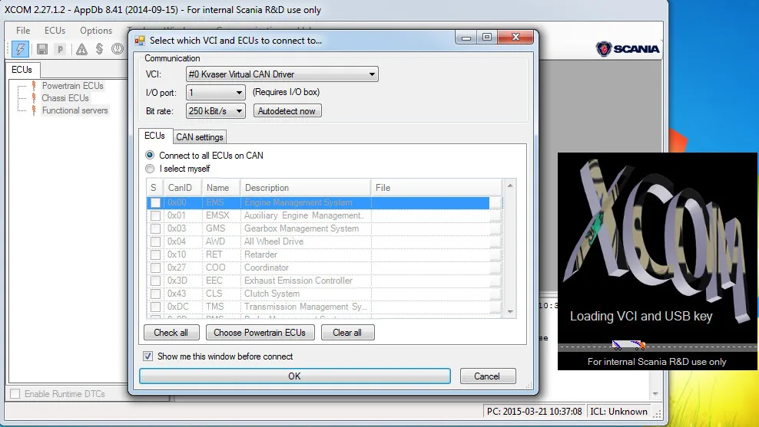Click the circular power toolbar icon
The image size is (759, 427).
coord(117,49)
